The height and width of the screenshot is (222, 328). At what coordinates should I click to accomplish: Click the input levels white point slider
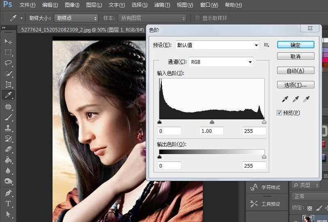[264, 122]
